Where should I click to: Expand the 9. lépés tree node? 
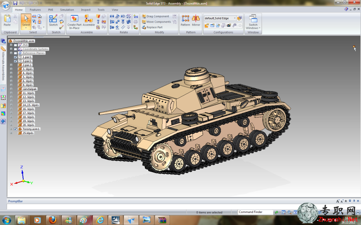11,85
